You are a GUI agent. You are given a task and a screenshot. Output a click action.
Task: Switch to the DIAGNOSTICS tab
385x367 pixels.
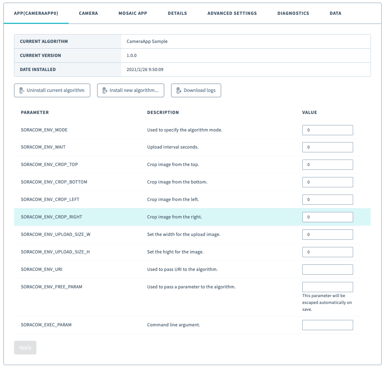pyautogui.click(x=293, y=13)
